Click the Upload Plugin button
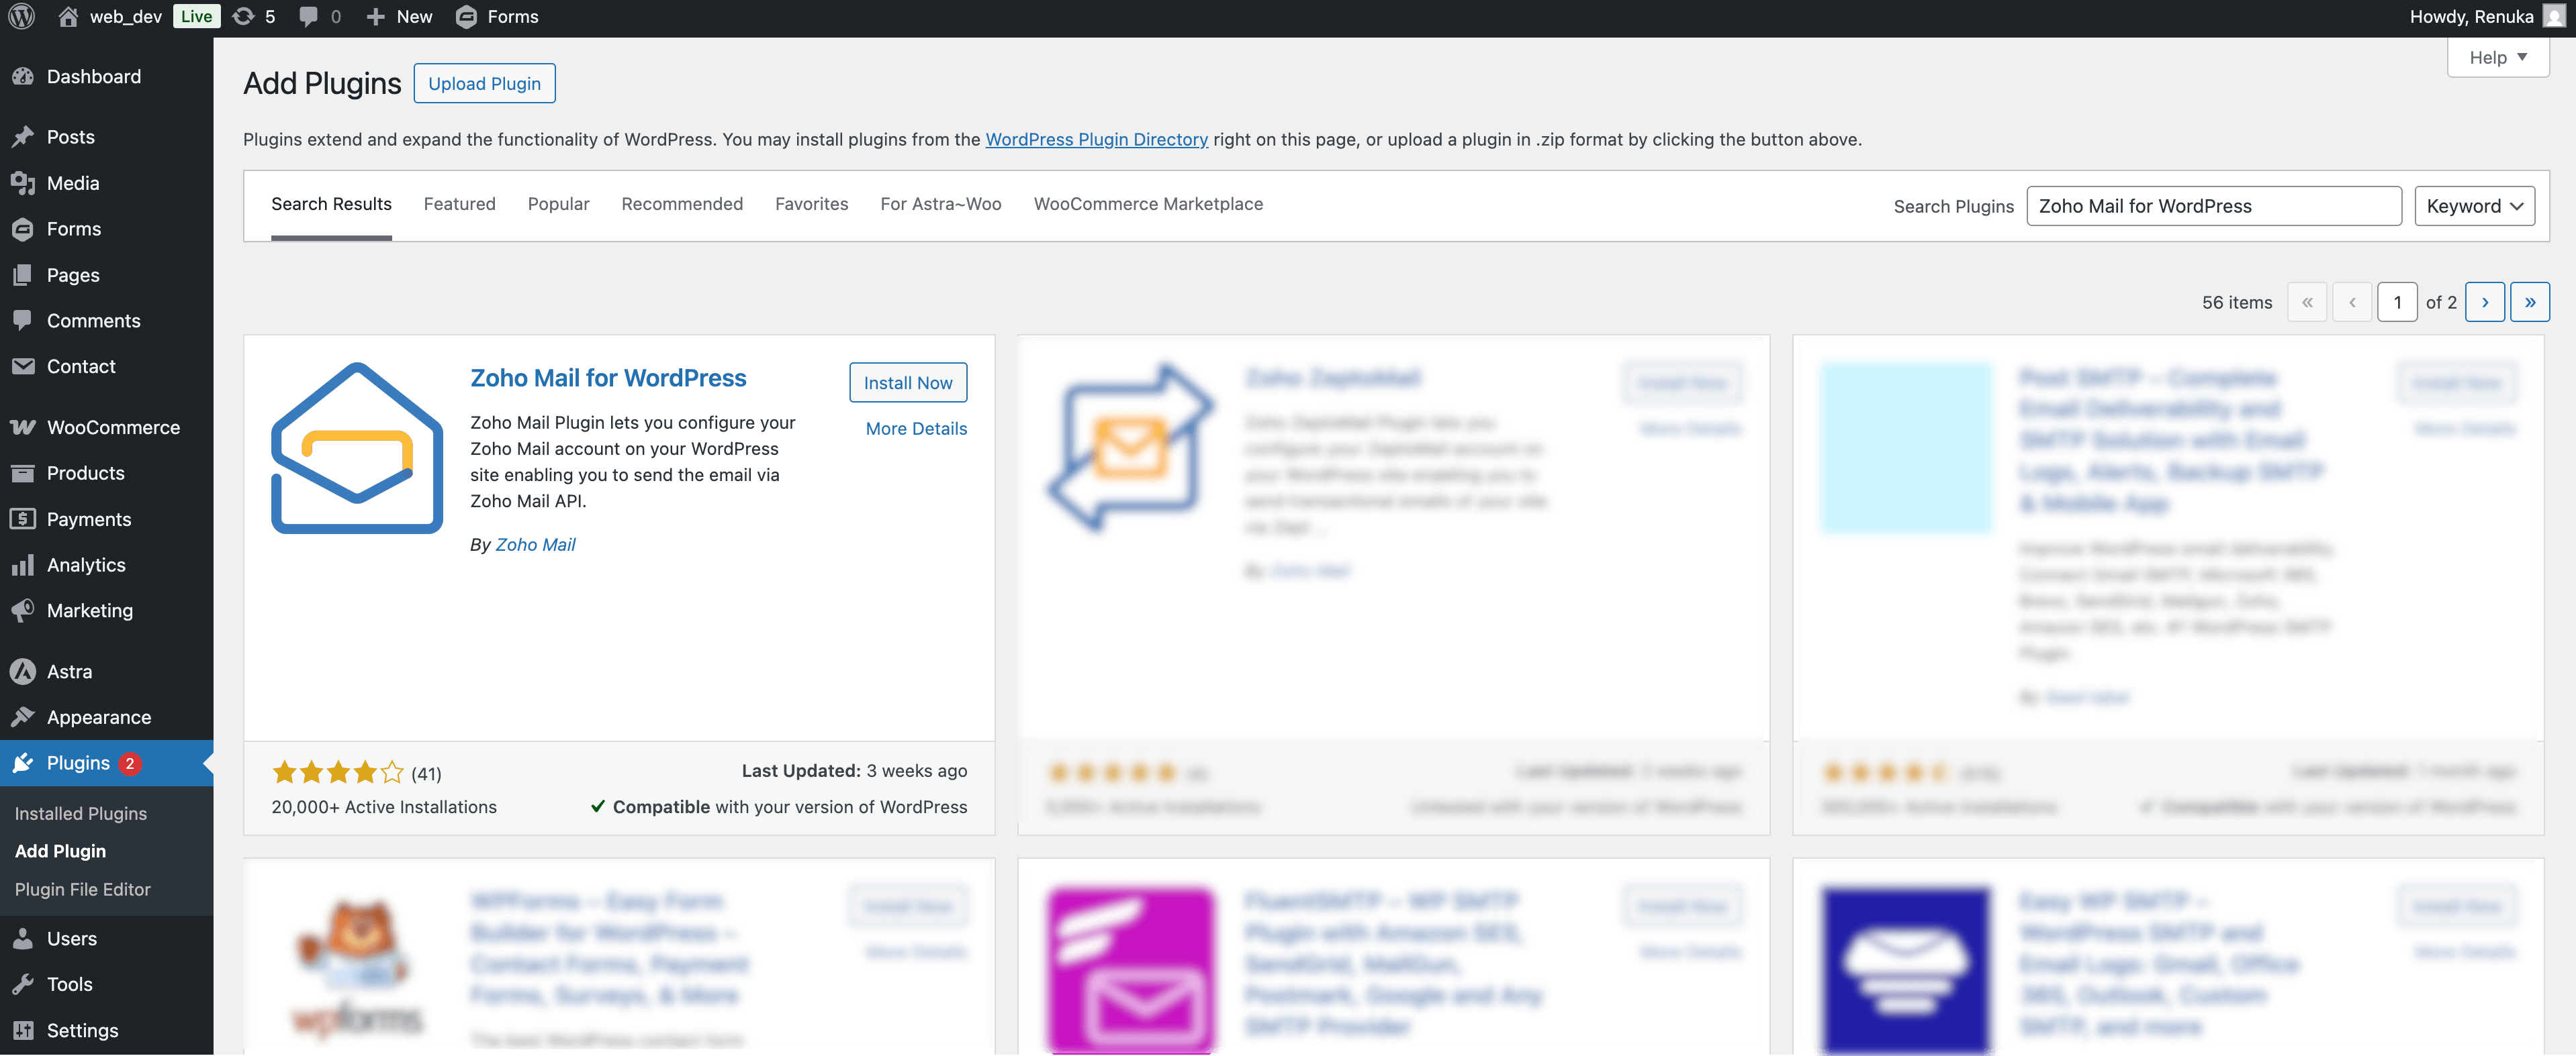 point(484,83)
